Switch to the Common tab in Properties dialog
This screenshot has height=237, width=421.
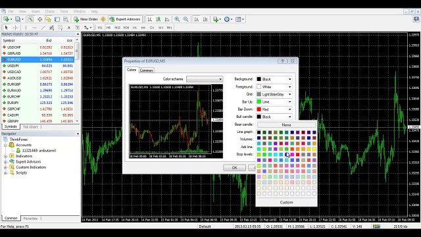point(146,70)
